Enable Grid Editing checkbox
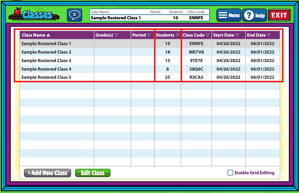 point(230,173)
